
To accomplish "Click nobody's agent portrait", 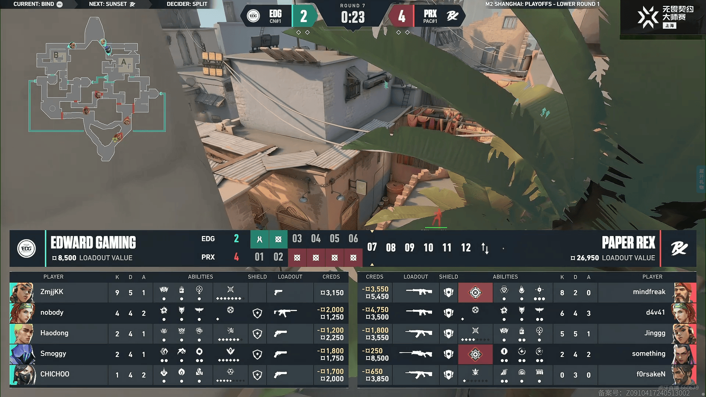I will pyautogui.click(x=22, y=313).
